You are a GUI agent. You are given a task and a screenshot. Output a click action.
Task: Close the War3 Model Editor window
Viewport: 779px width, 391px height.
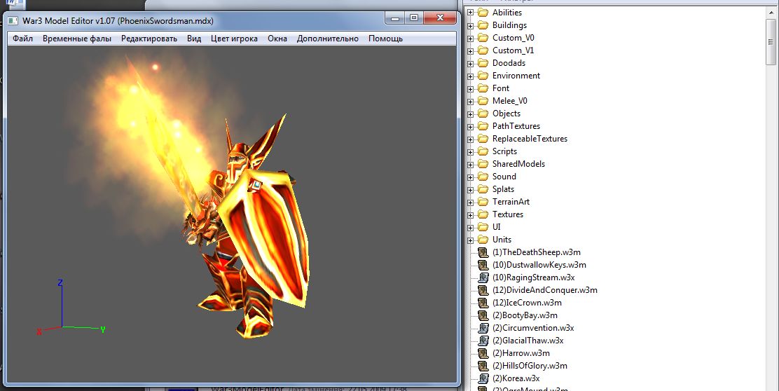(x=440, y=18)
